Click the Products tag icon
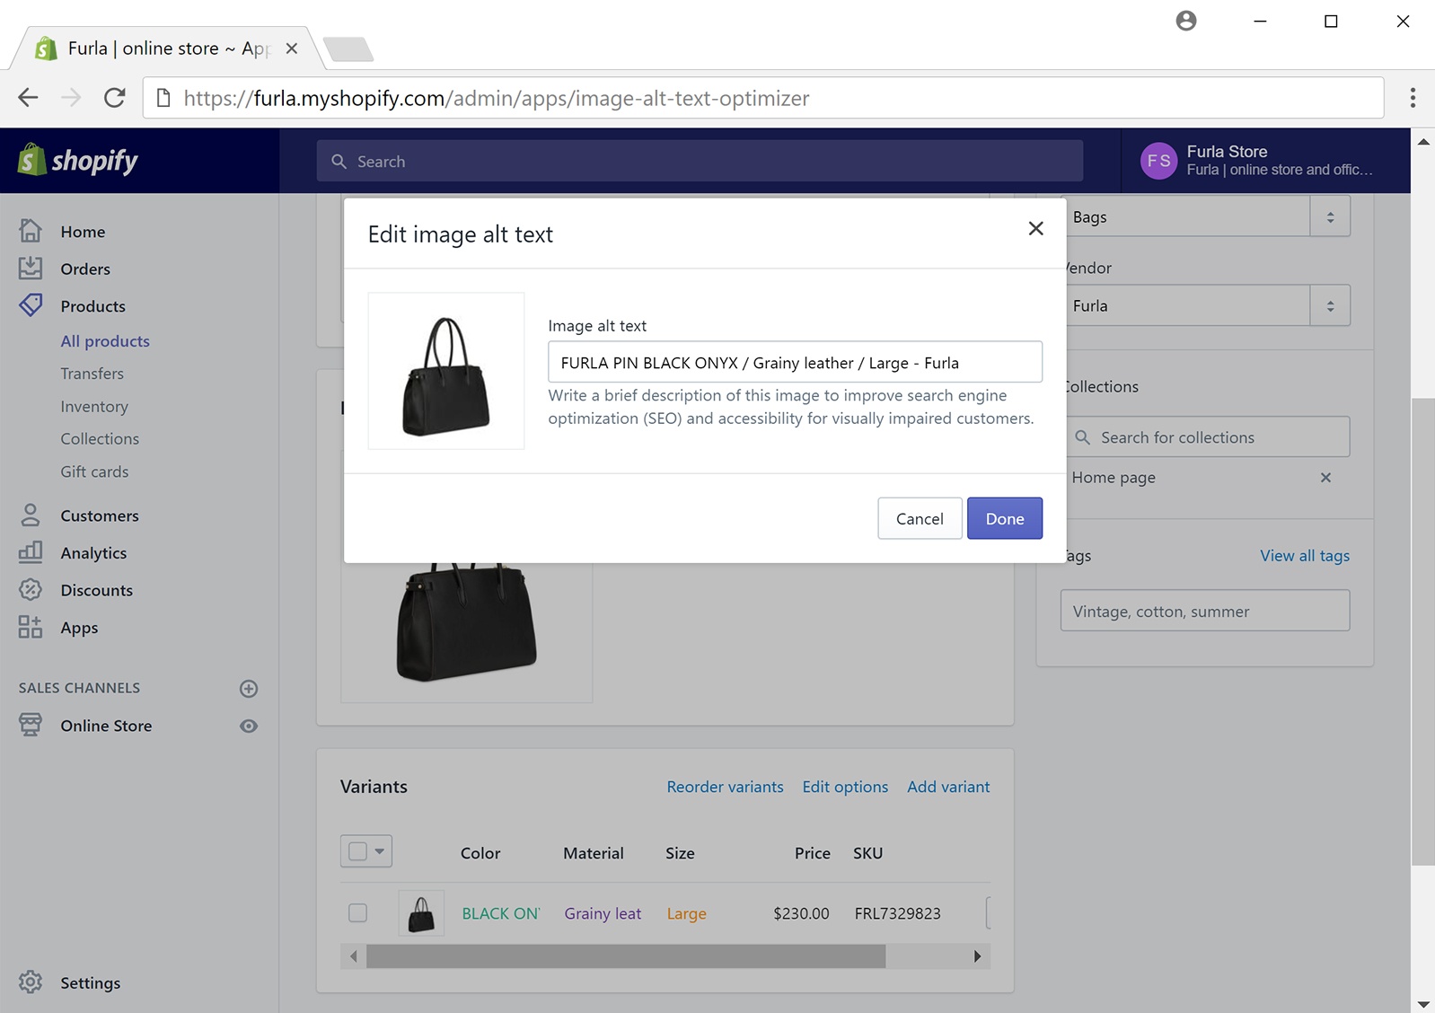1435x1013 pixels. click(31, 305)
